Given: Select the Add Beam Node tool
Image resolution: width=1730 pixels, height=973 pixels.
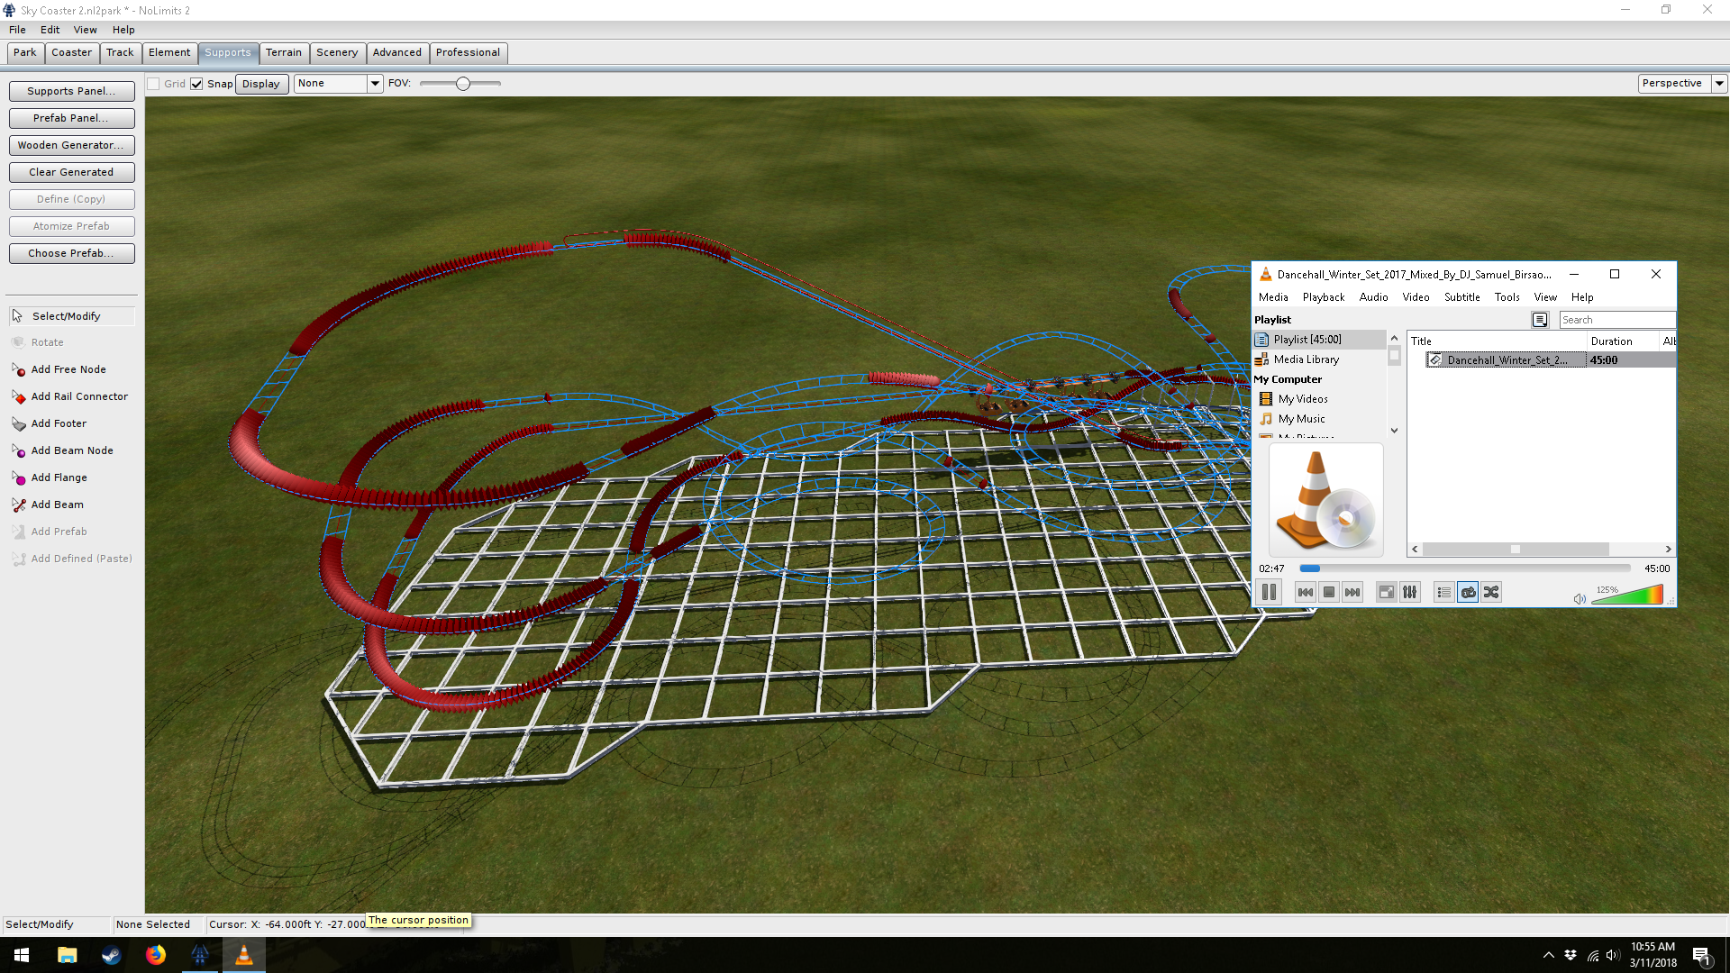Looking at the screenshot, I should point(72,450).
